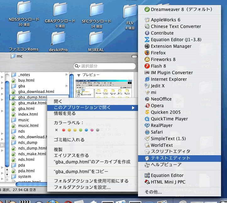Image resolution: width=227 pixels, height=203 pixels.
Task: Open the file with mi editor
Action: pos(180,92)
